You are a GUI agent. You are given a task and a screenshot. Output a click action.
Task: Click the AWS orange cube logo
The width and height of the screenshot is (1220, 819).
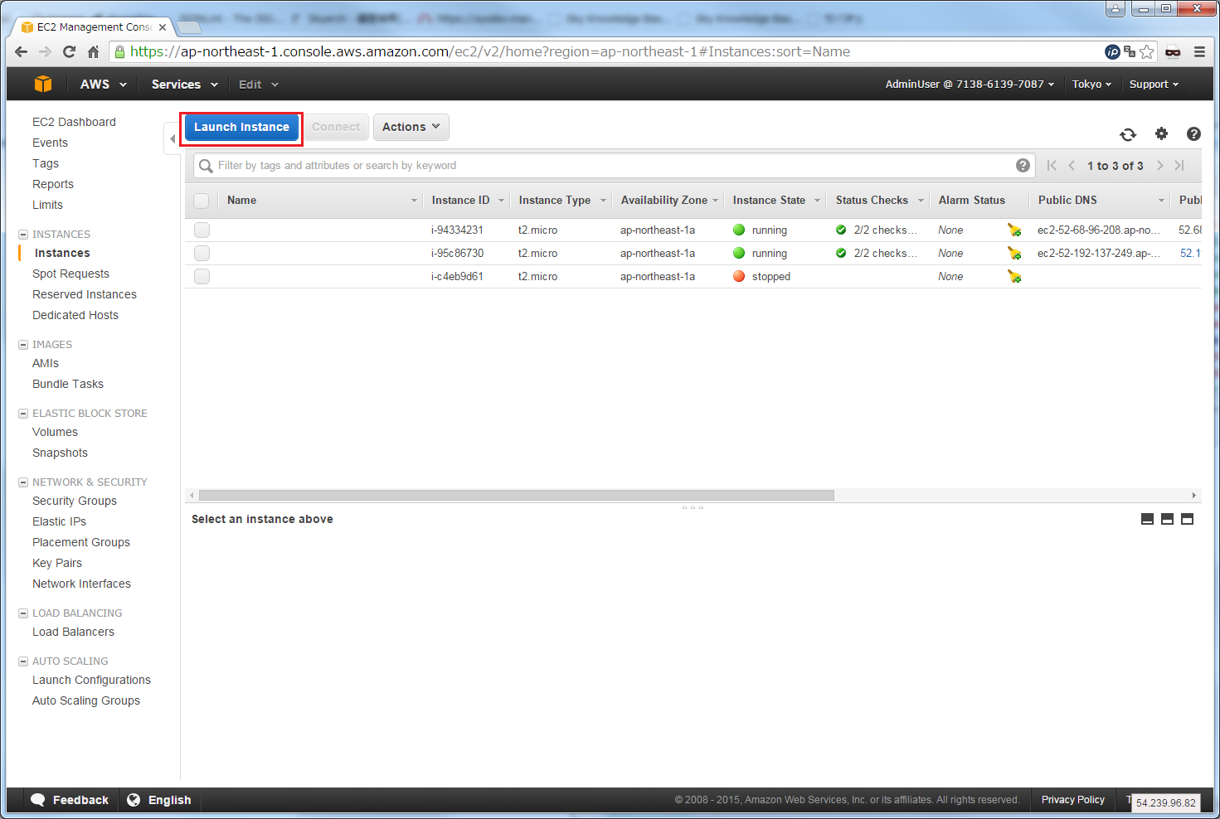point(43,84)
